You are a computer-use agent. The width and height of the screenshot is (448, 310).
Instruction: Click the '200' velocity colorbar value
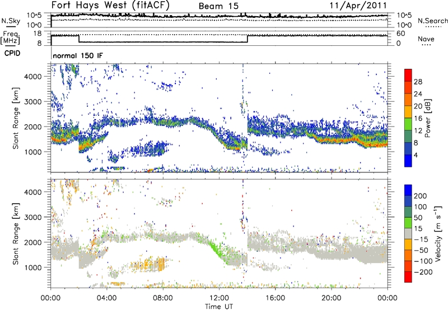pos(421,196)
